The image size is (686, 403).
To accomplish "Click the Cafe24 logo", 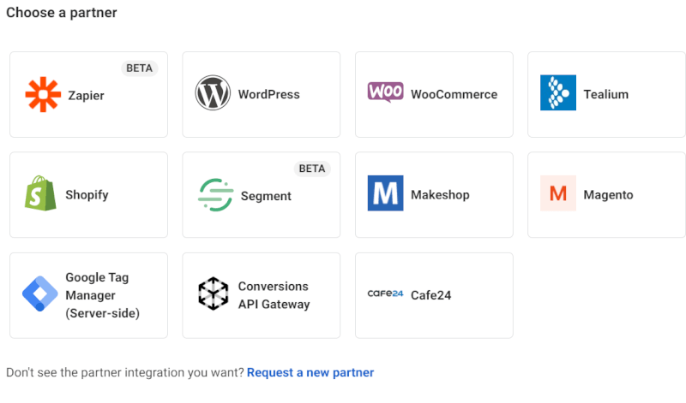I will (x=385, y=293).
